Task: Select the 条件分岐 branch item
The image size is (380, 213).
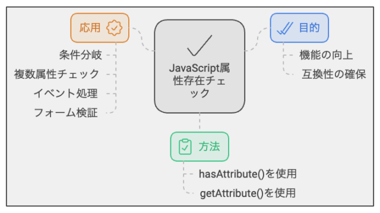Action: (81, 55)
